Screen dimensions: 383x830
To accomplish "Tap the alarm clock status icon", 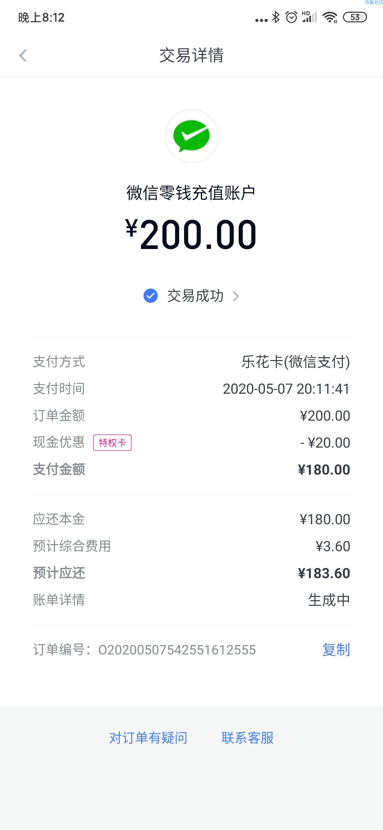I will (292, 17).
